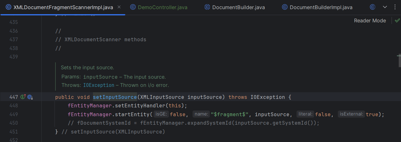This screenshot has width=401, height=142.
Task: Click the partially hidden class icon tab
Action: pos(373,7)
